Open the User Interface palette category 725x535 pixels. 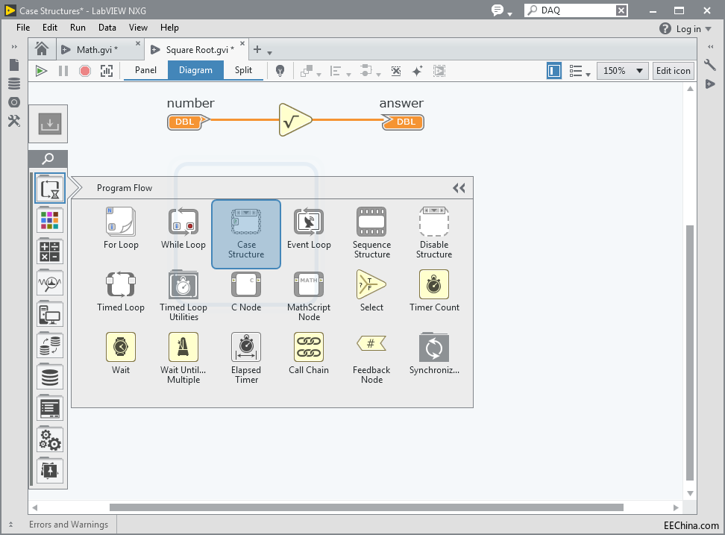[50, 408]
